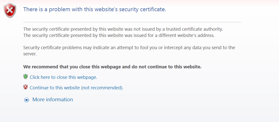Expand More information using the blue arrow
This screenshot has height=122, width=279.
click(x=26, y=100)
